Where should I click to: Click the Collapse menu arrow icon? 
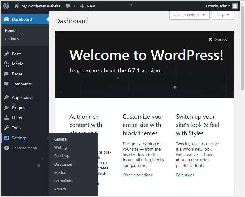[x=7, y=148]
